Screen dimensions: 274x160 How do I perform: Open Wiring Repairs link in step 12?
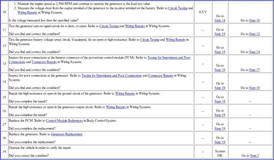click(176, 40)
